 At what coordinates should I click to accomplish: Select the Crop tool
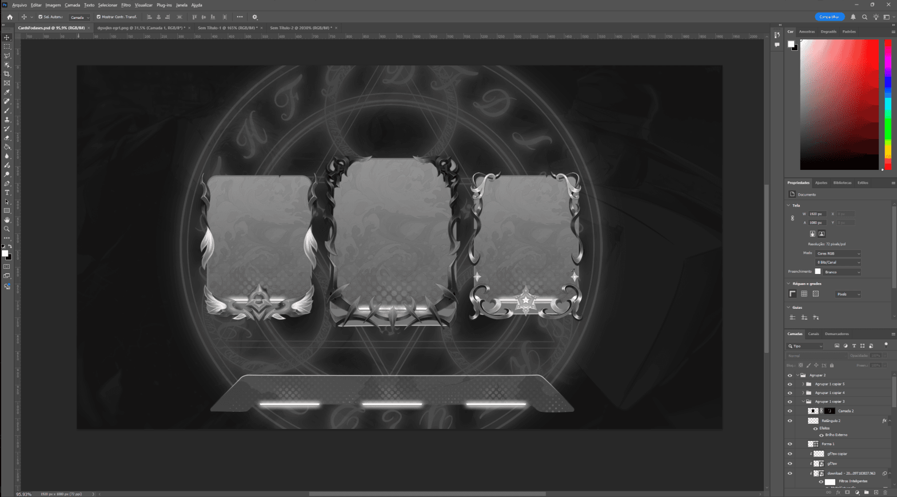[x=7, y=74]
